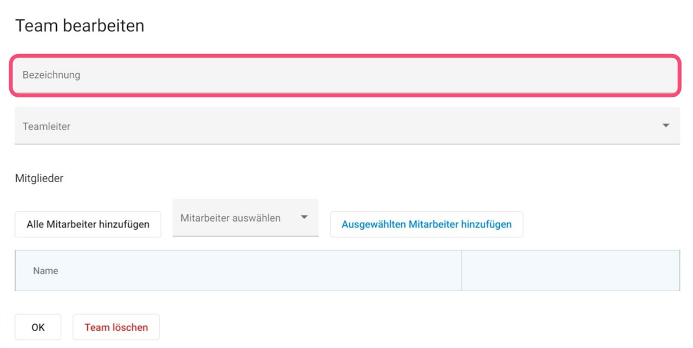Click the underline of the Teamleiter field
693x348 pixels.
point(346,144)
